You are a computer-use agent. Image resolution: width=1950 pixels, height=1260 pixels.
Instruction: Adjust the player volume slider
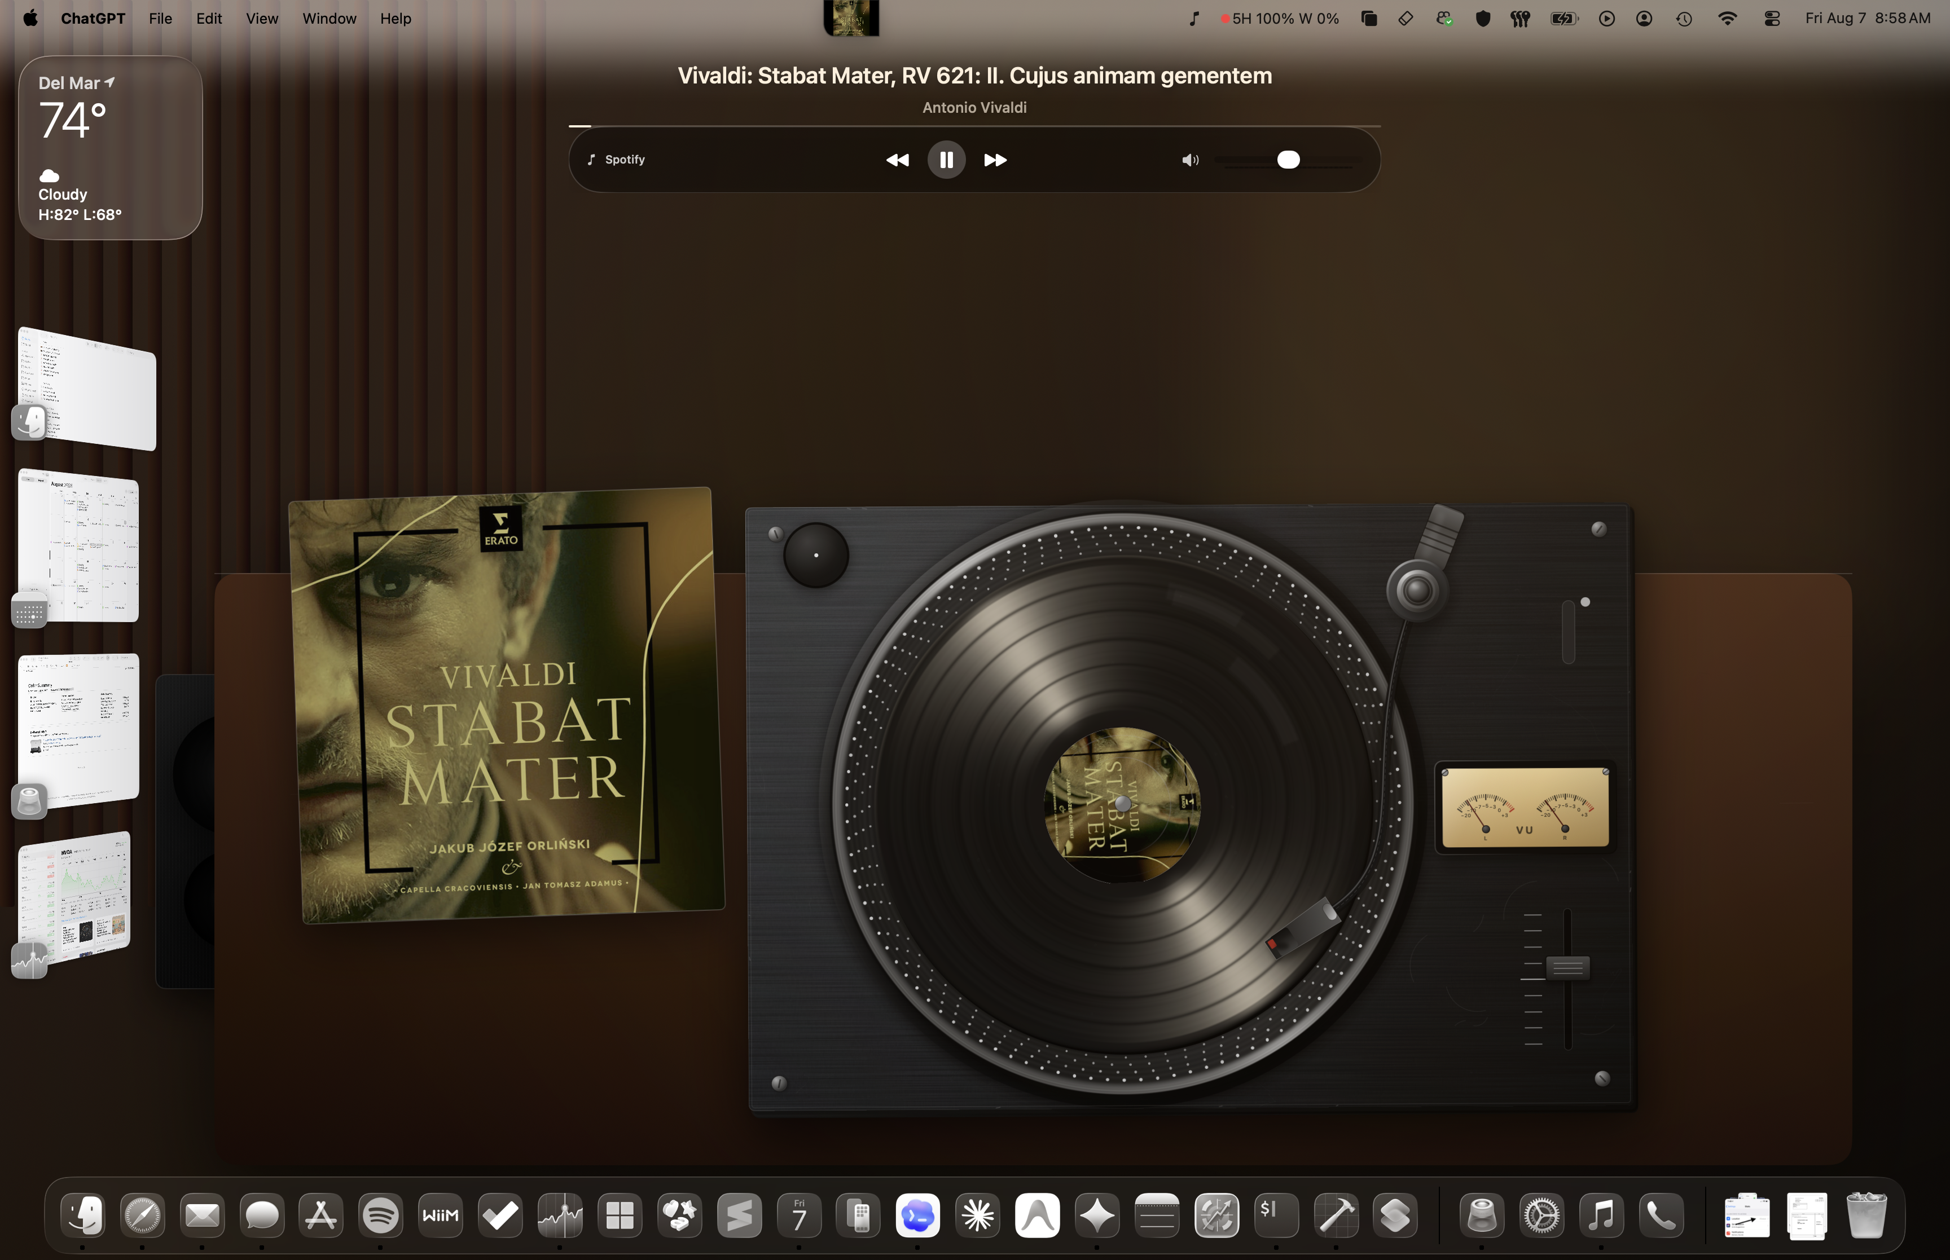point(1288,160)
